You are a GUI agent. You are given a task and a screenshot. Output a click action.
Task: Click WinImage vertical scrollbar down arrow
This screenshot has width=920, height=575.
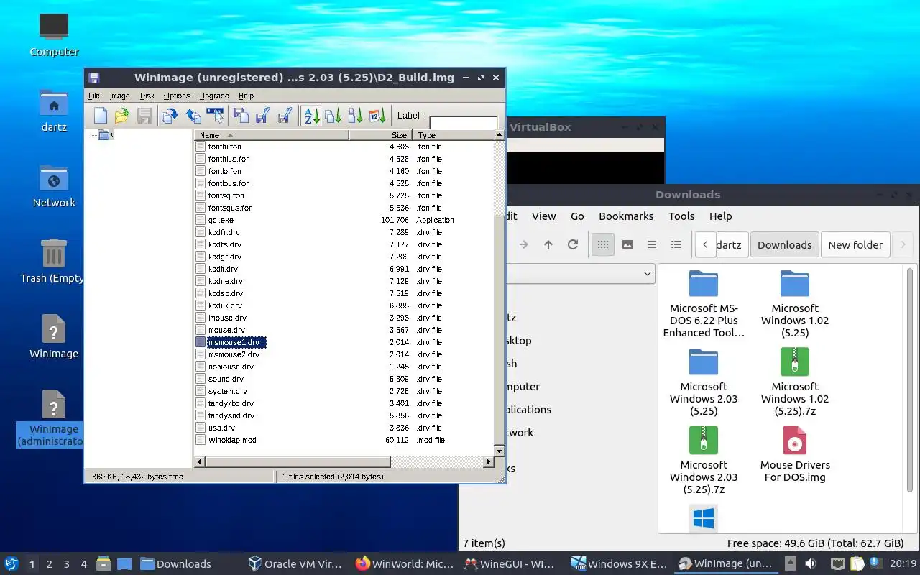click(500, 451)
